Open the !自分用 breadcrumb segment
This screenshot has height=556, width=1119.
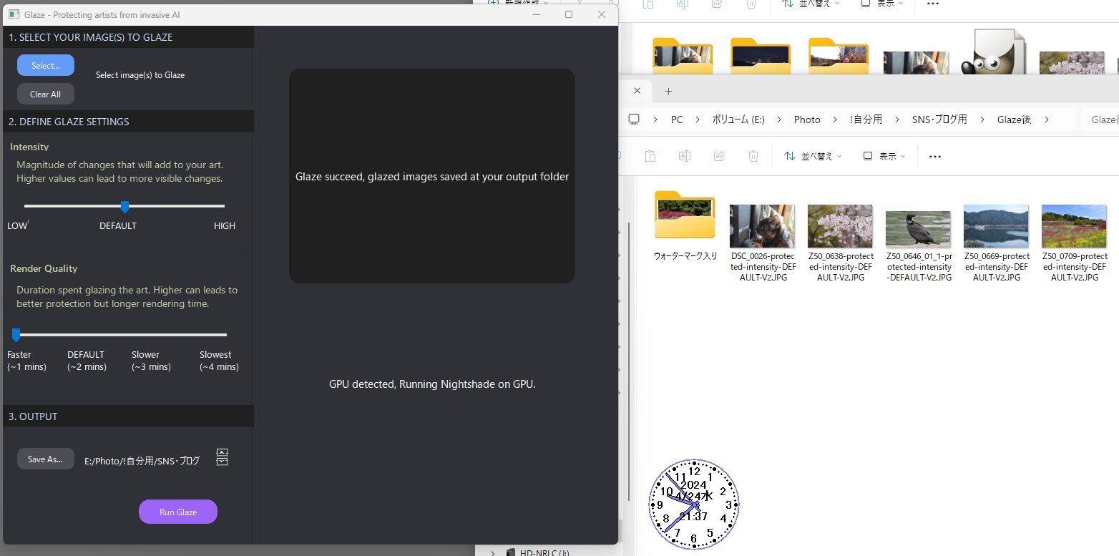[x=866, y=120]
